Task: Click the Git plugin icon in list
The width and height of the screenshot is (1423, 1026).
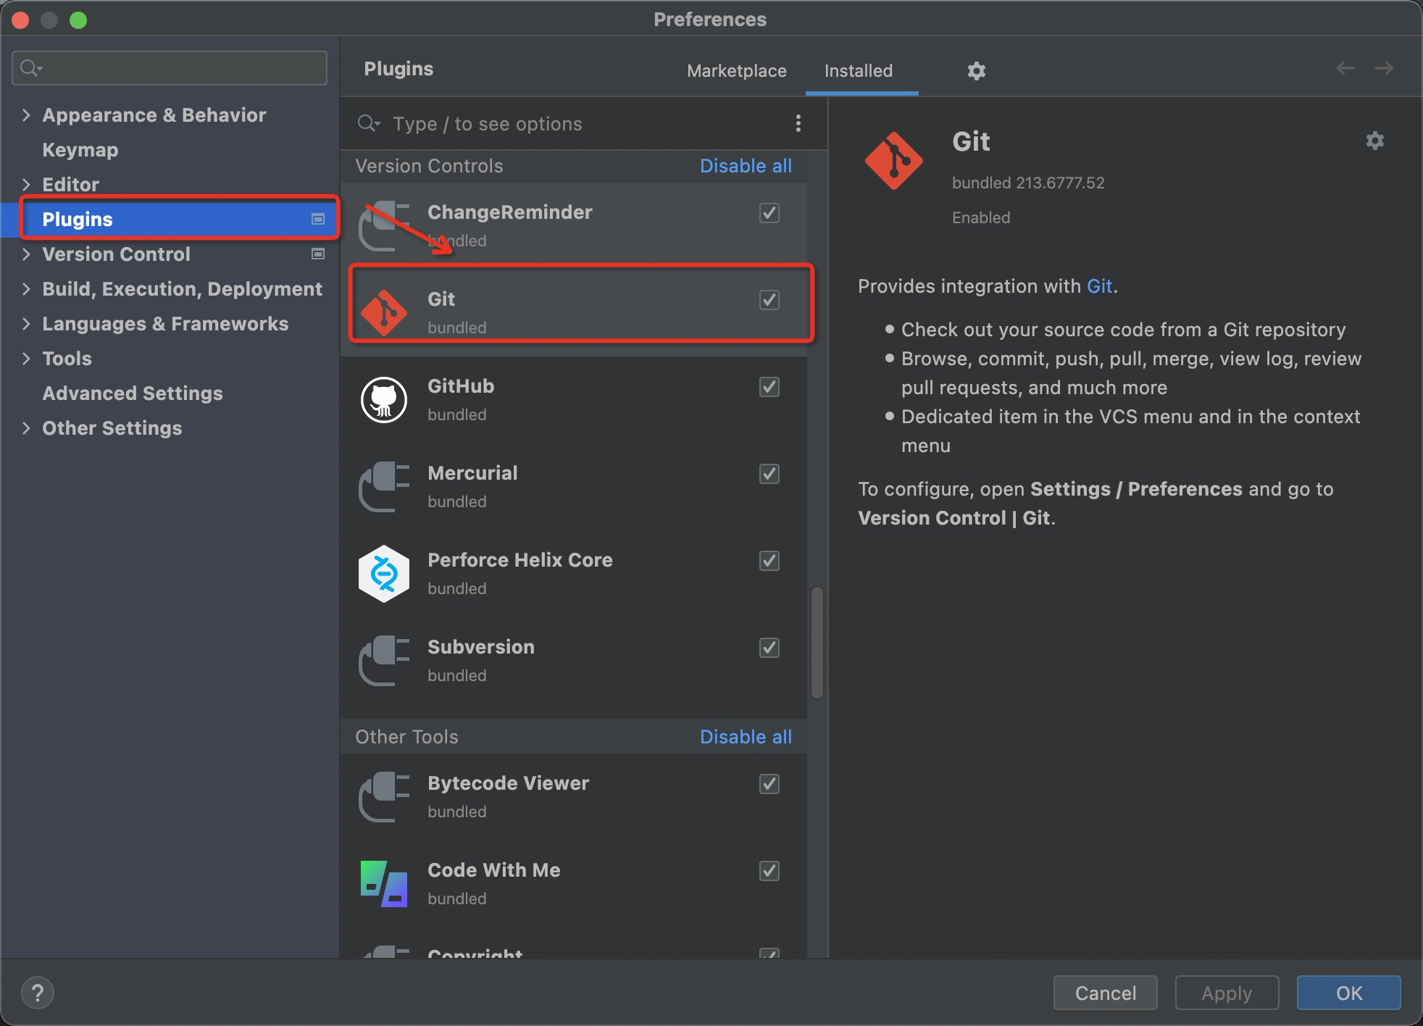Action: [x=384, y=313]
